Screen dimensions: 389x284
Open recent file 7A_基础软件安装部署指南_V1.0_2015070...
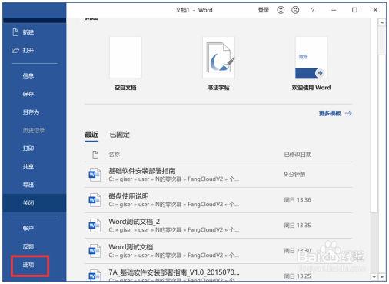click(218, 272)
